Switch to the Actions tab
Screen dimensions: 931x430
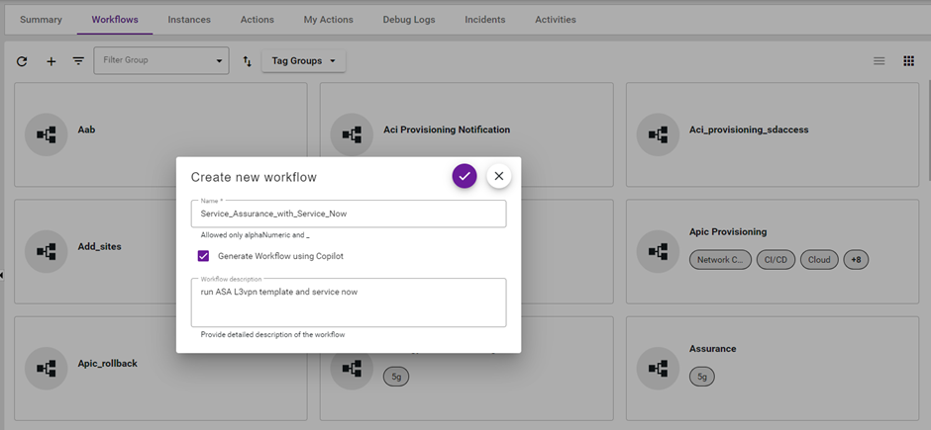[258, 20]
